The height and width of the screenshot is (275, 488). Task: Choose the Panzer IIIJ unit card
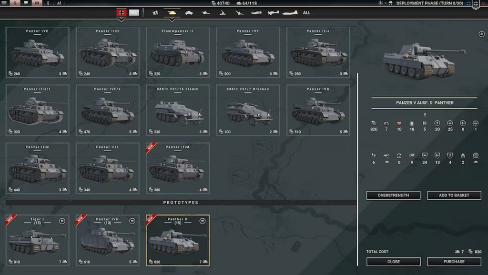click(x=318, y=52)
